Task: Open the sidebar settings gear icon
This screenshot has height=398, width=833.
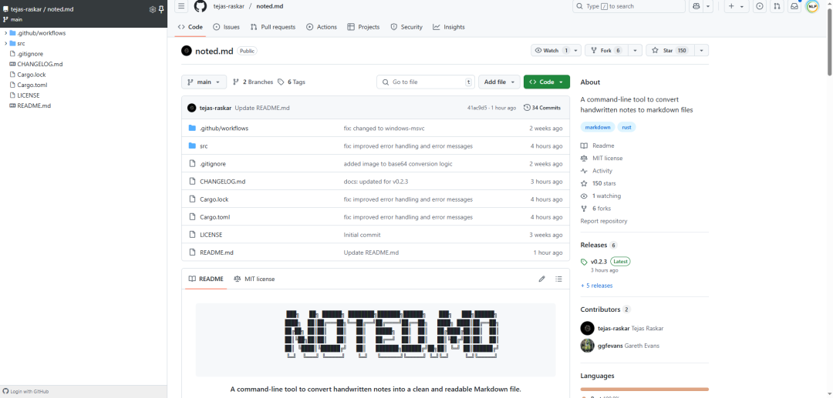Action: tap(153, 9)
